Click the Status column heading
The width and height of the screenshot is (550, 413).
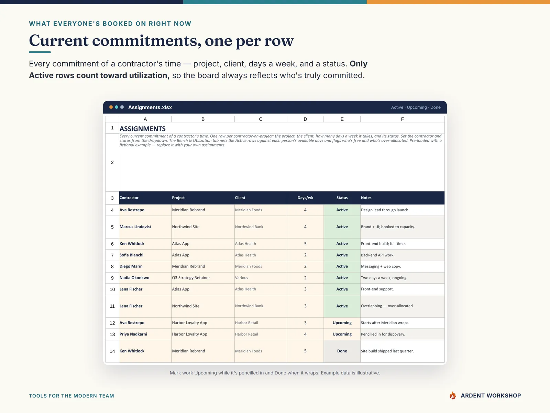tap(342, 198)
